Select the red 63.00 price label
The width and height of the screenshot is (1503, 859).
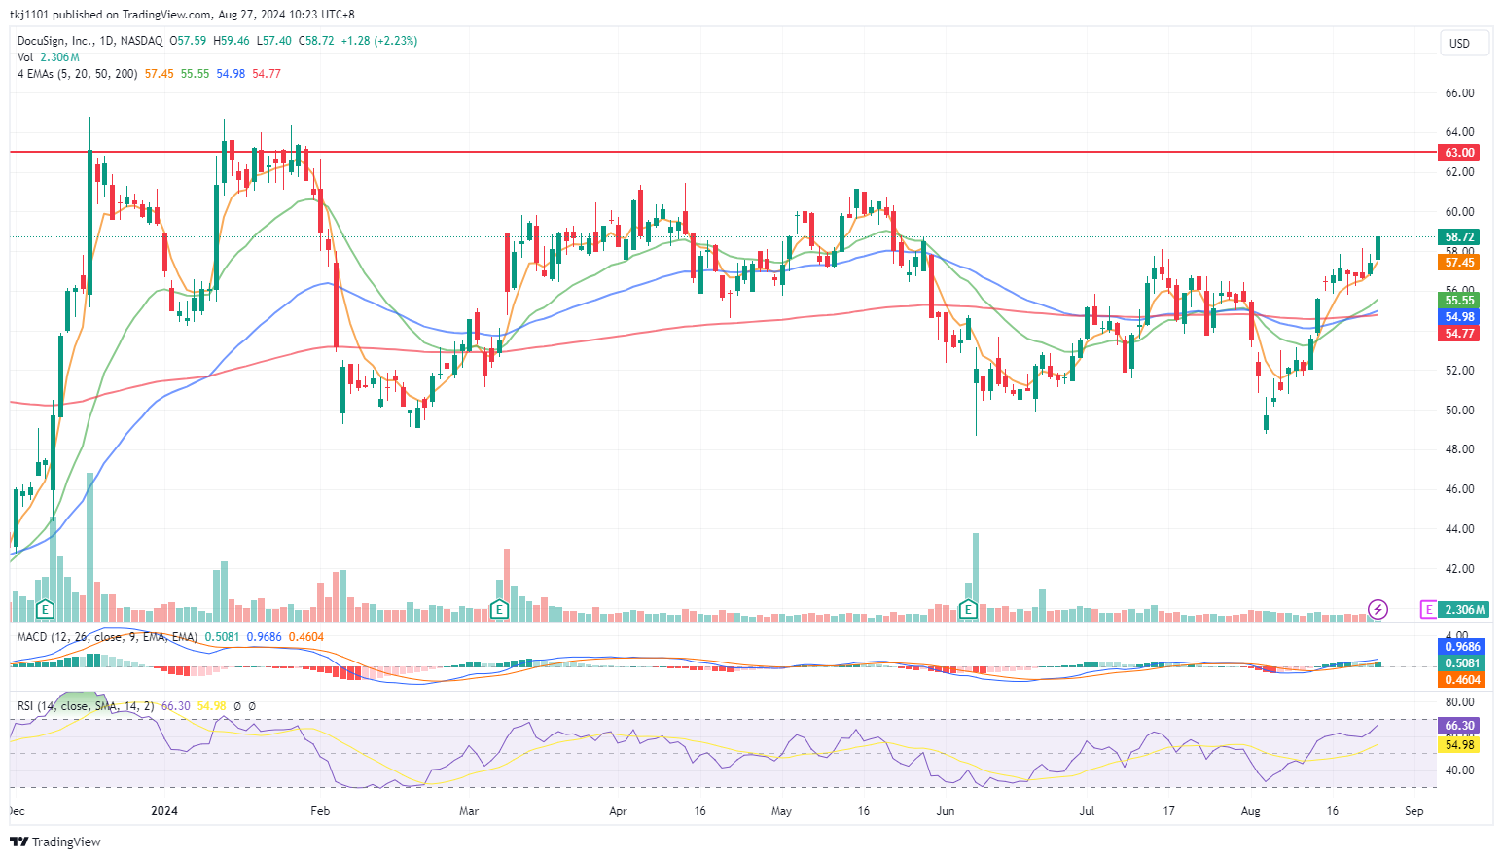[x=1459, y=153]
